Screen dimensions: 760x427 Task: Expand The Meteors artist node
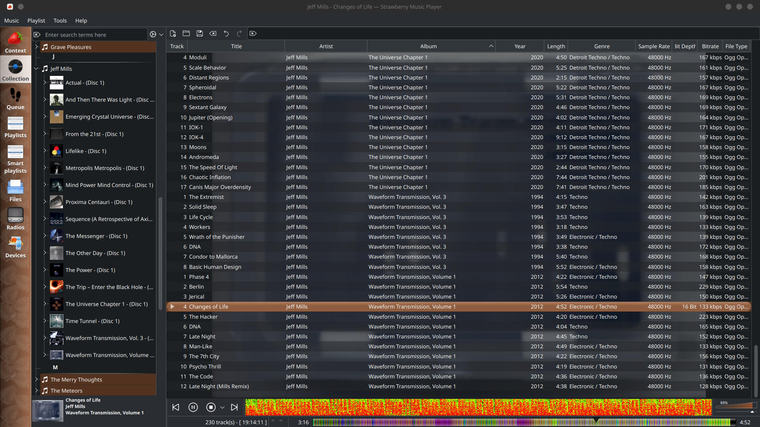click(36, 390)
